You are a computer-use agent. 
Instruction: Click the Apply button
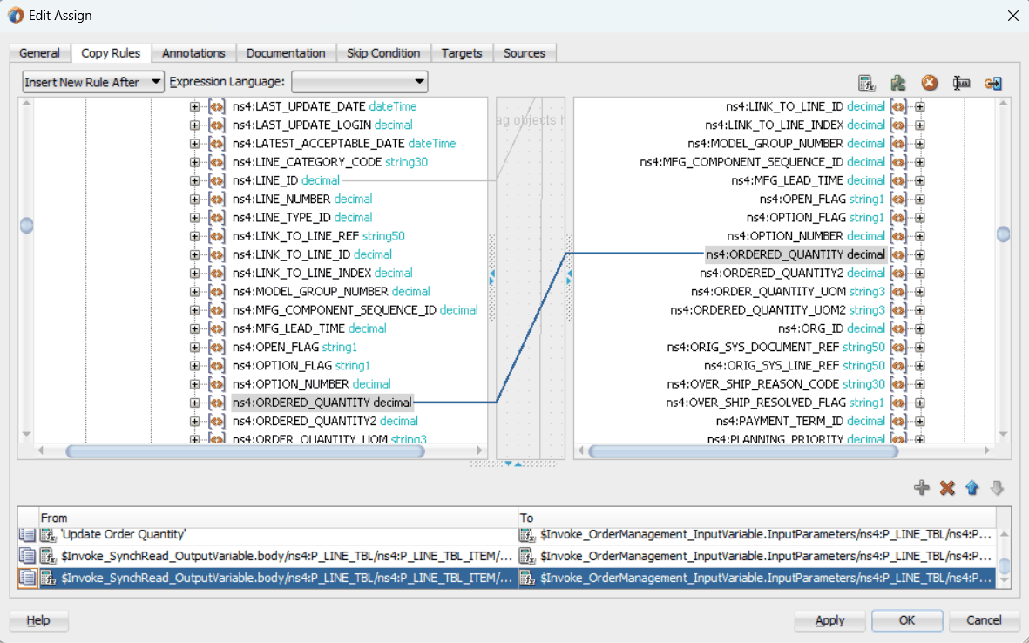(830, 620)
